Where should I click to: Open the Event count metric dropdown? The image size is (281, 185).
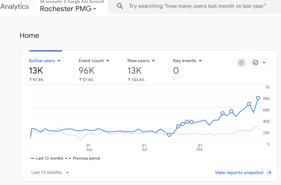tap(108, 61)
